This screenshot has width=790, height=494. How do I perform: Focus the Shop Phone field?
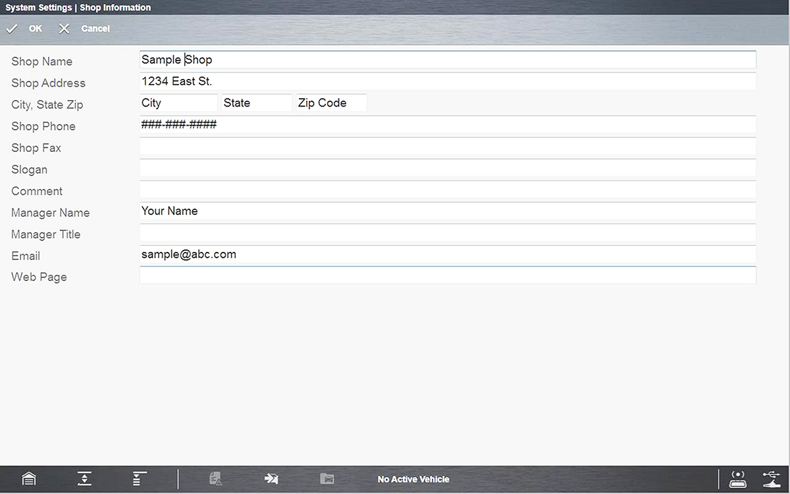448,125
